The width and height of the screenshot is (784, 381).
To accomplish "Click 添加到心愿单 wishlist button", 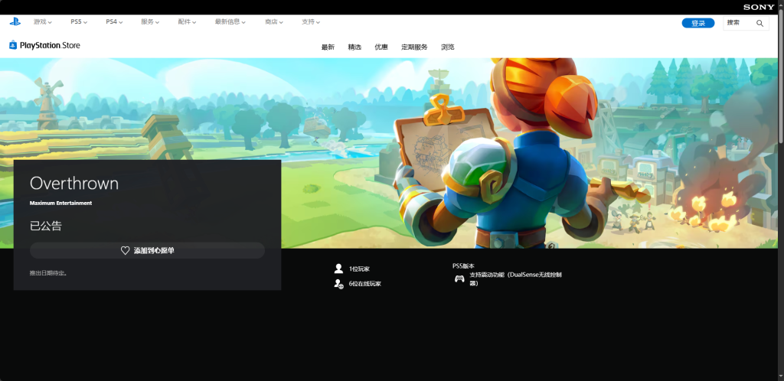I will pyautogui.click(x=147, y=251).
